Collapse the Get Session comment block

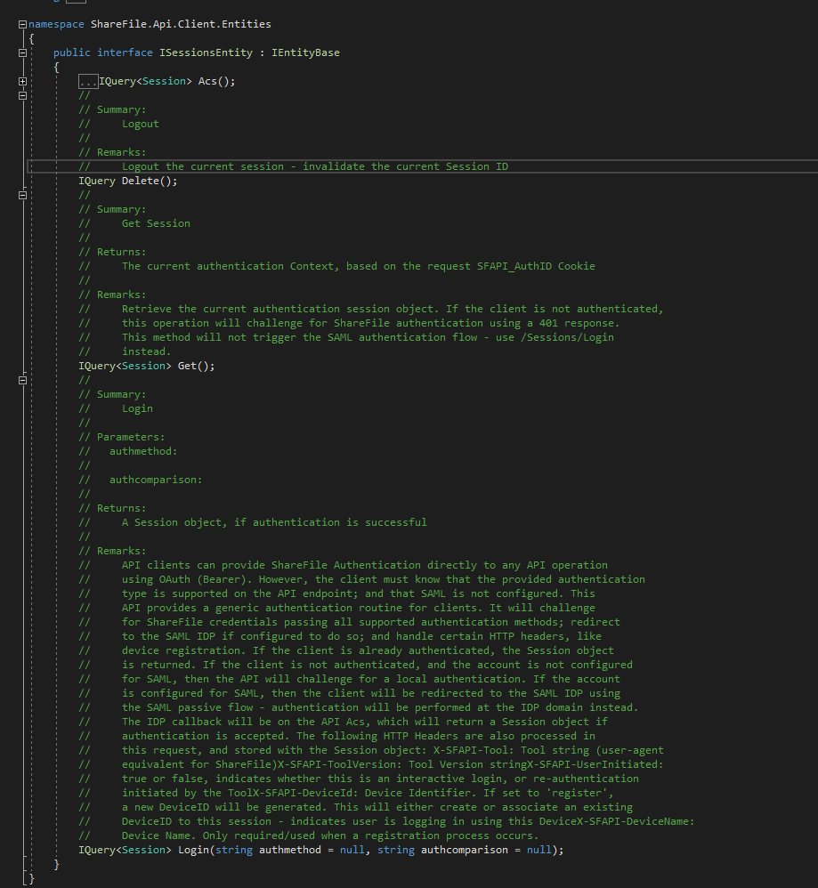pyautogui.click(x=22, y=196)
